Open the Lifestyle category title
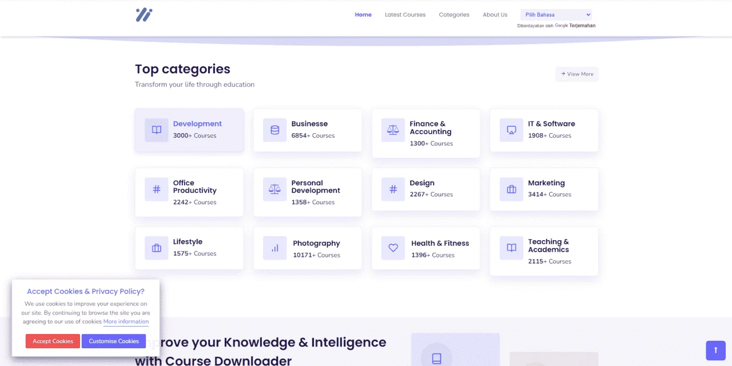732x366 pixels. point(188,242)
